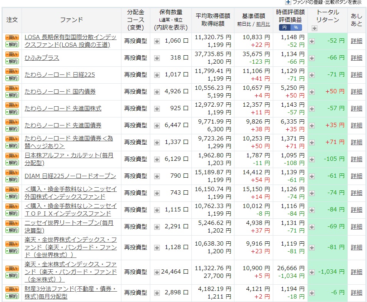This screenshot has width=367, height=302.
Task: Open the ひふみプラス fund link
Action: click(42, 58)
